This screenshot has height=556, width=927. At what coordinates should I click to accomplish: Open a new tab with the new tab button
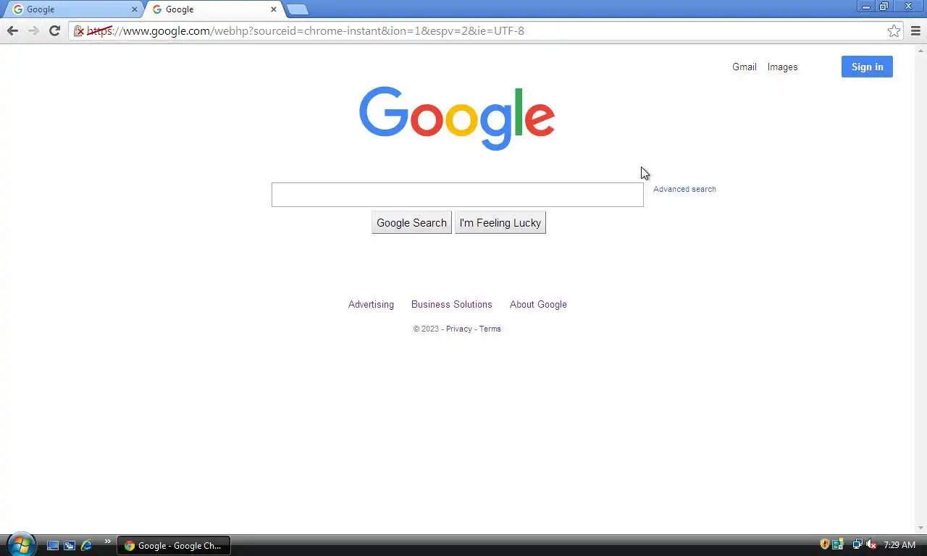tap(297, 9)
